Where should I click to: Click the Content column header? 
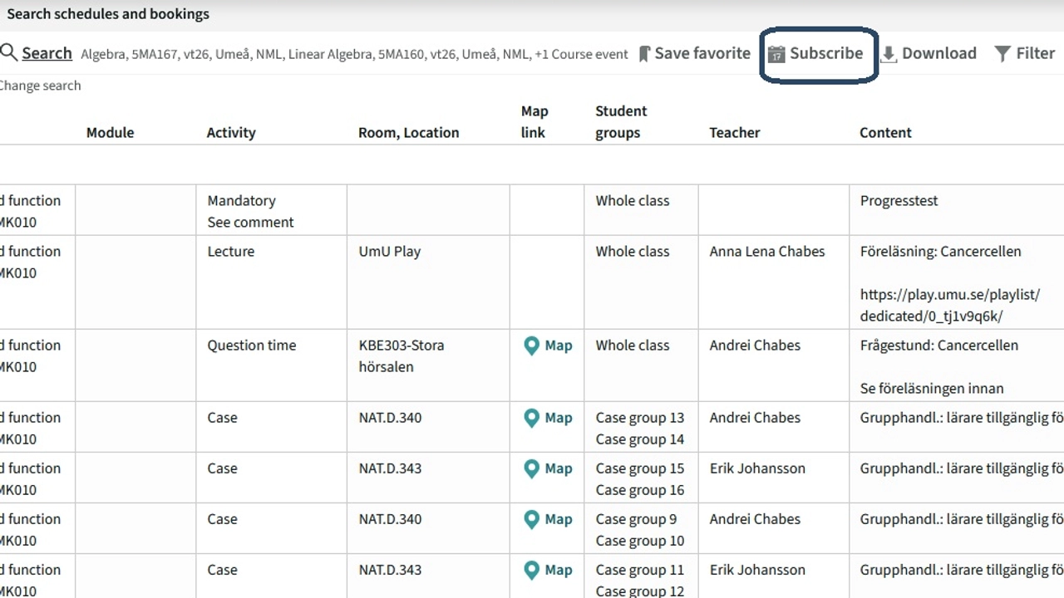[885, 132]
